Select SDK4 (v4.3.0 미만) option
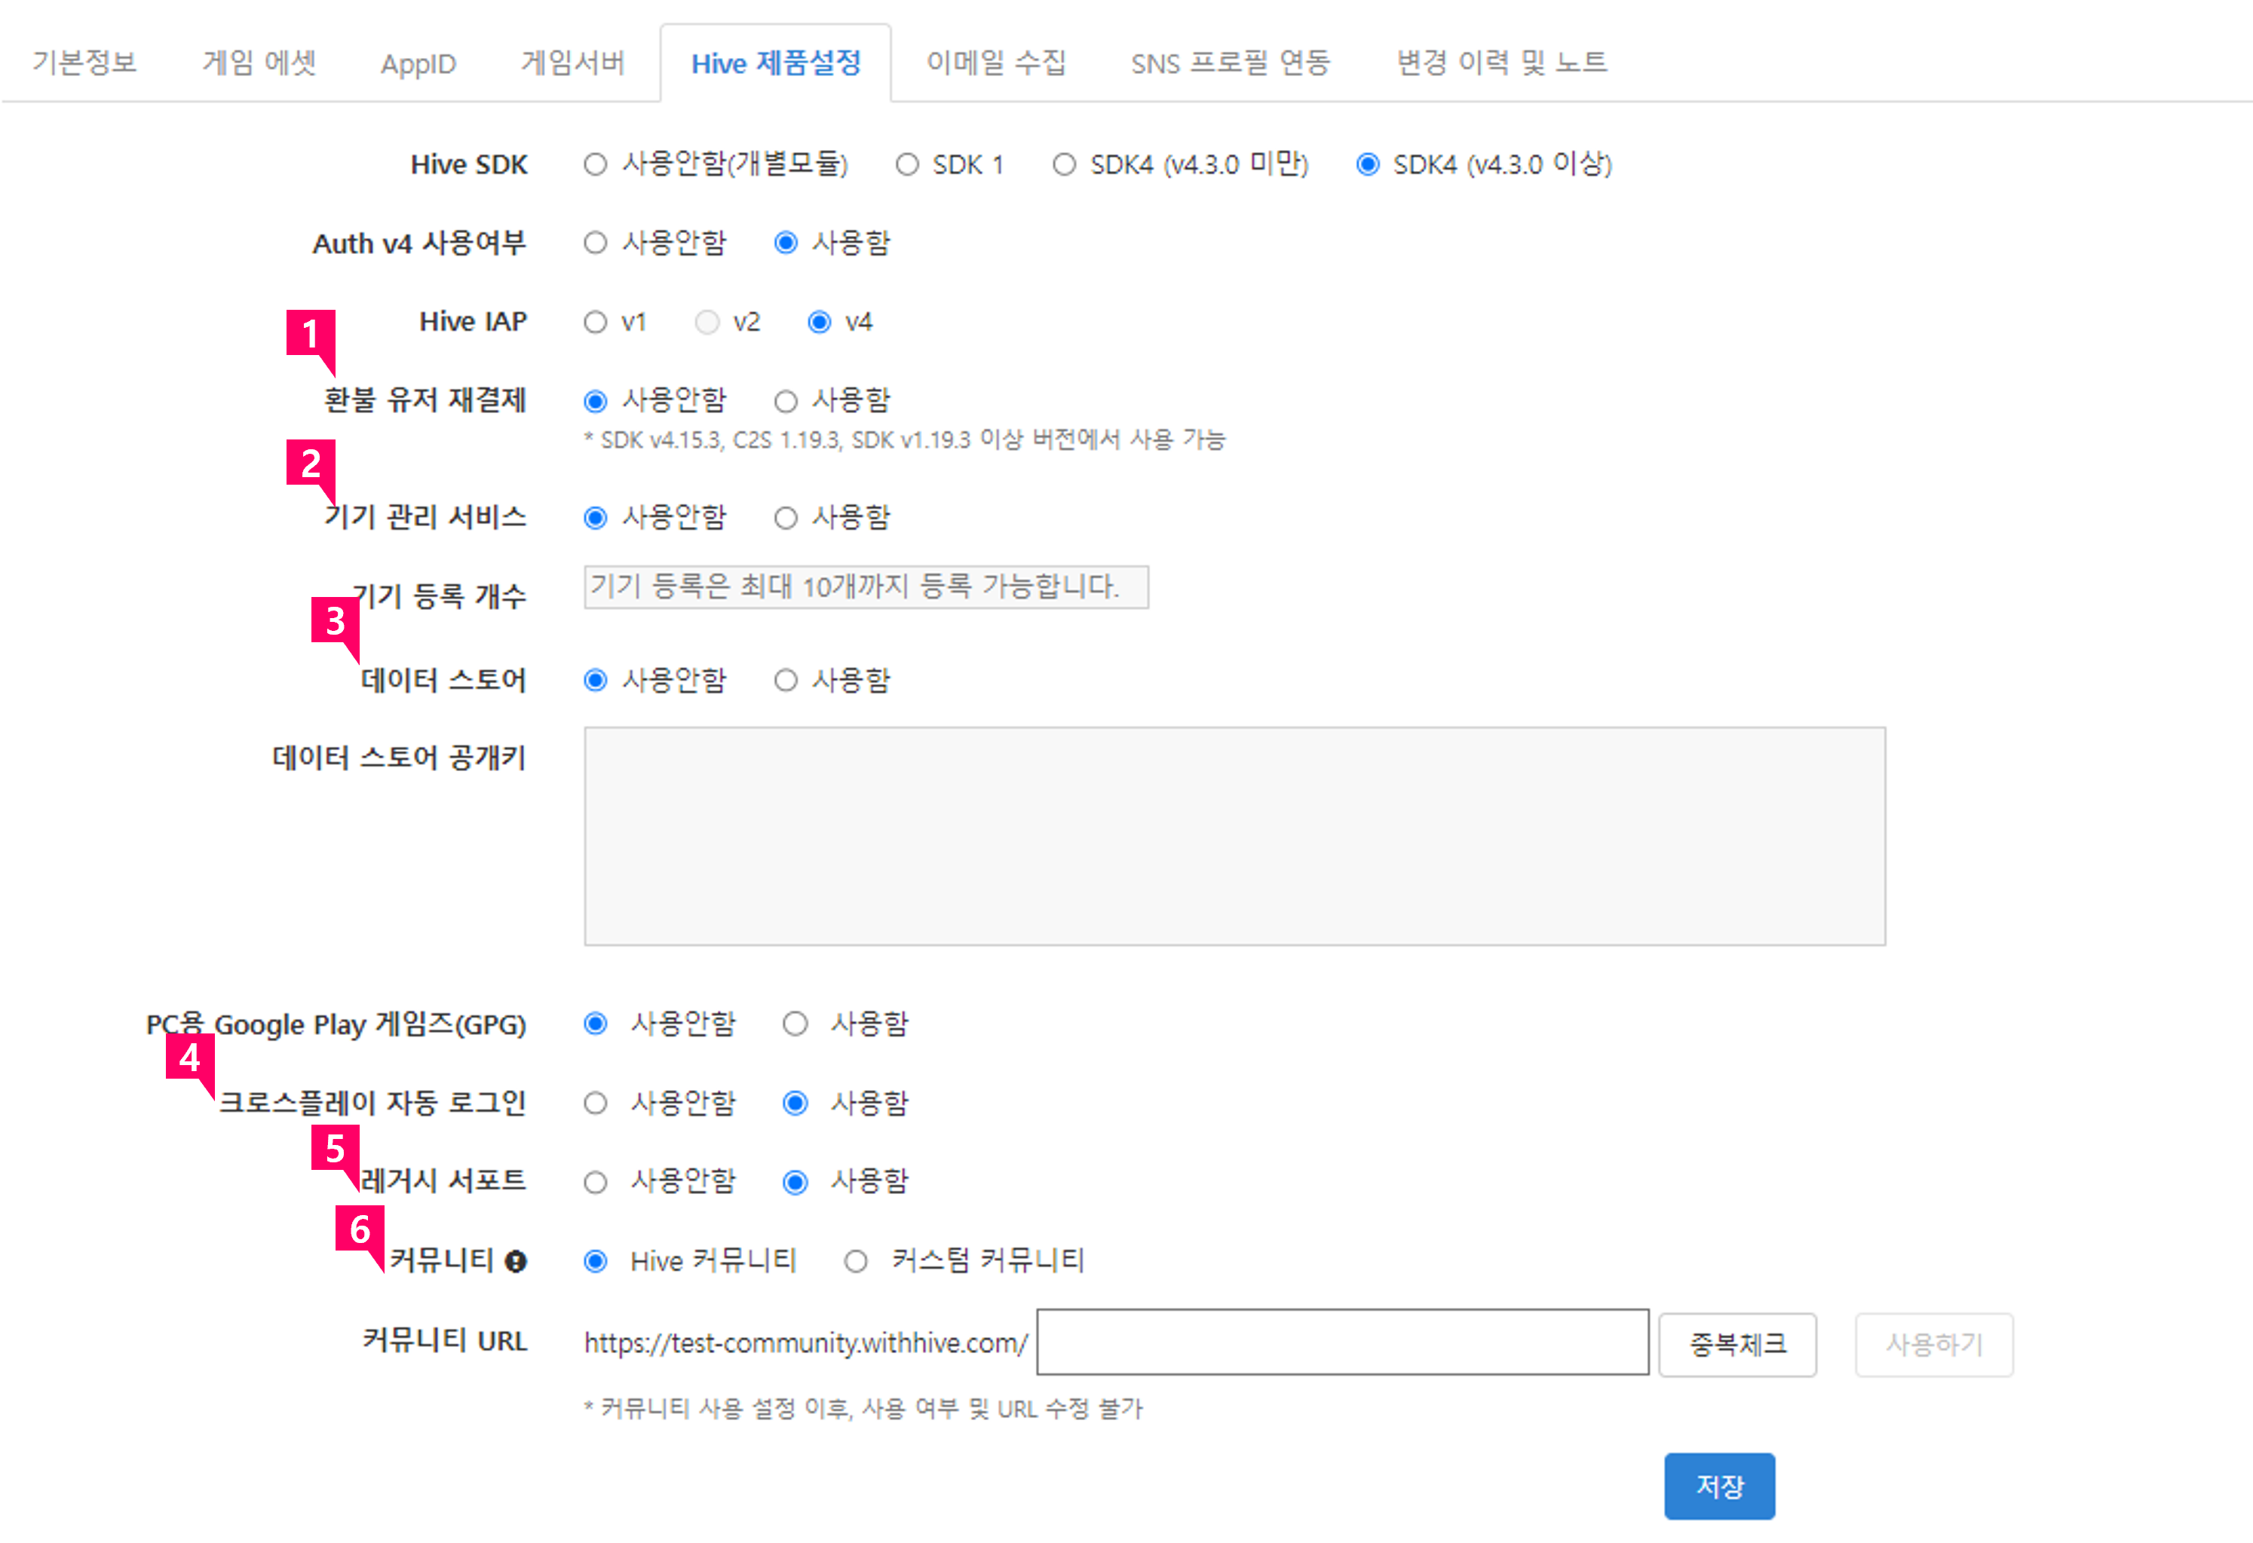The width and height of the screenshot is (2253, 1543). point(1065,165)
